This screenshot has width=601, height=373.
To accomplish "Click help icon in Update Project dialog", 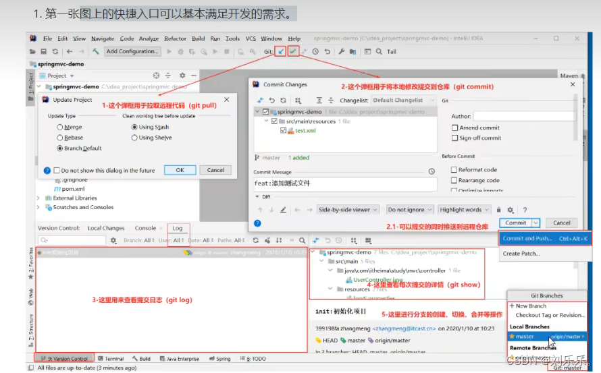I will click(47, 171).
